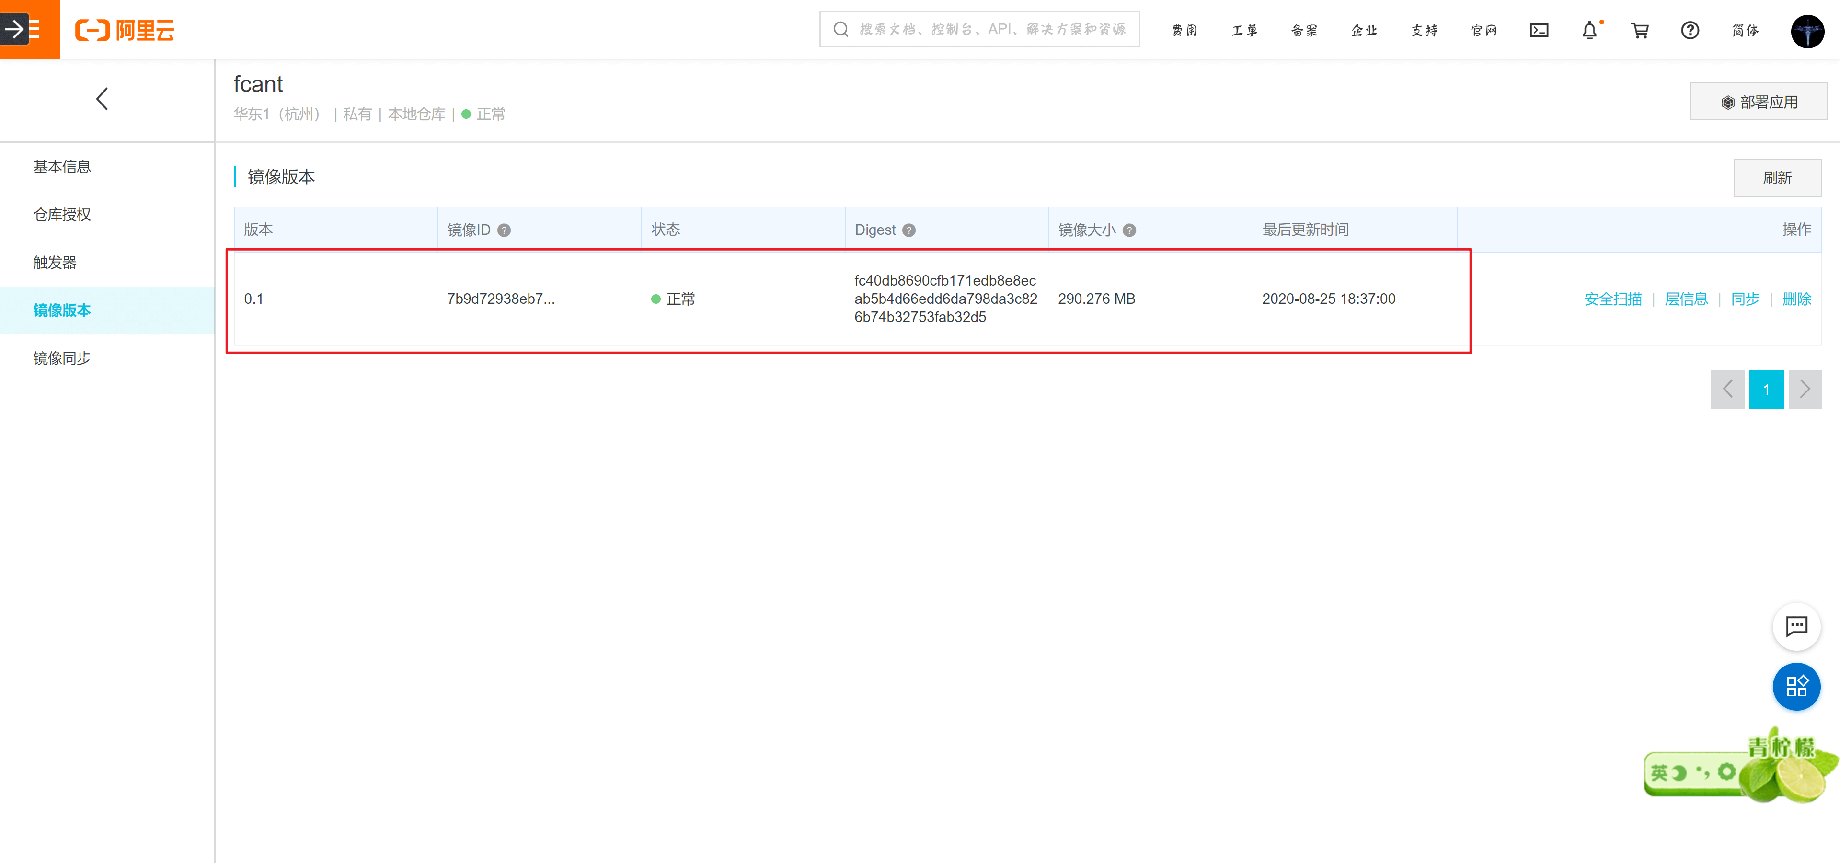Select 镜像同步 in sidebar
This screenshot has height=863, width=1840.
tap(62, 358)
